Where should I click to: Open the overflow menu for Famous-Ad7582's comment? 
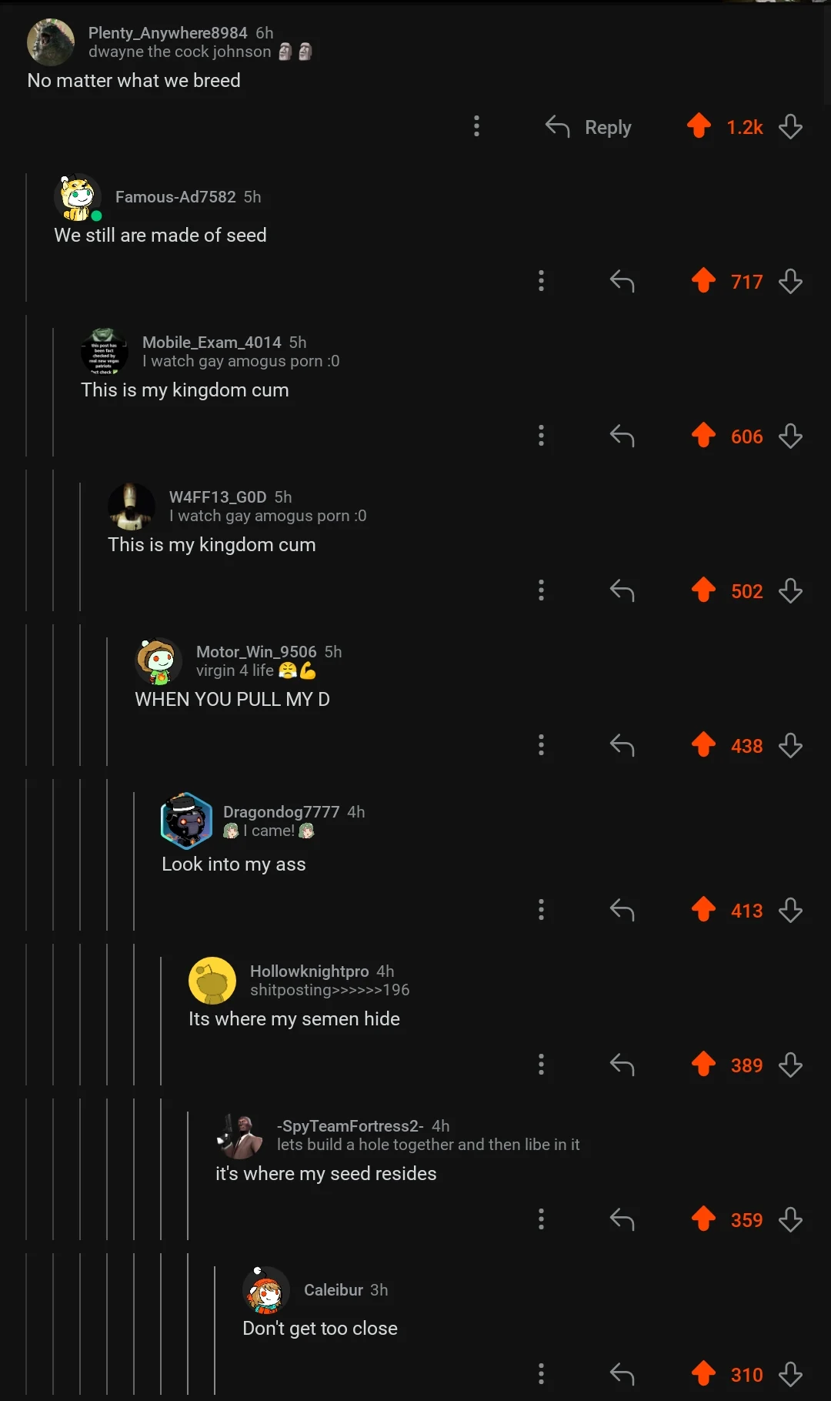[541, 281]
